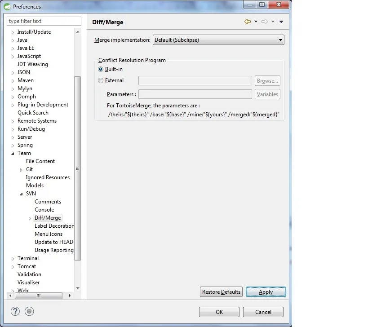This screenshot has height=327, width=368.
Task: Click the tree scroll down arrow
Action: click(x=78, y=288)
